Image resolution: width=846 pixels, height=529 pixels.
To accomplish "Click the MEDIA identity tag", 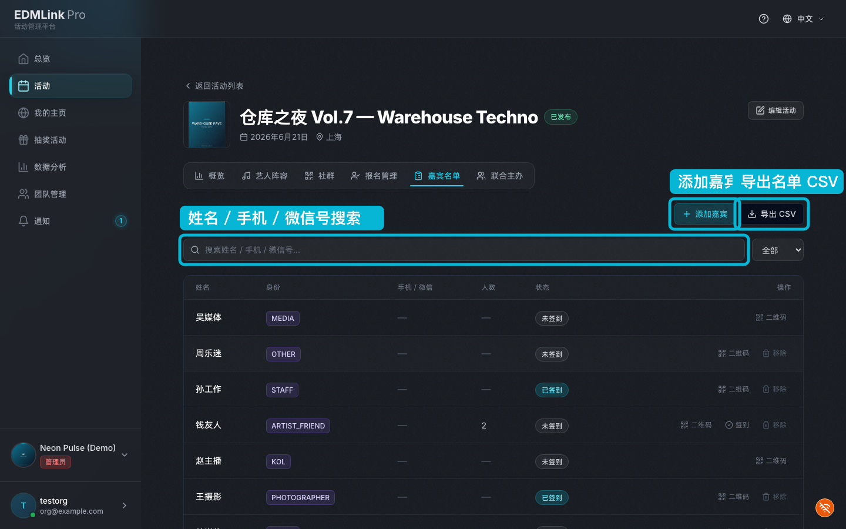I will click(x=283, y=318).
